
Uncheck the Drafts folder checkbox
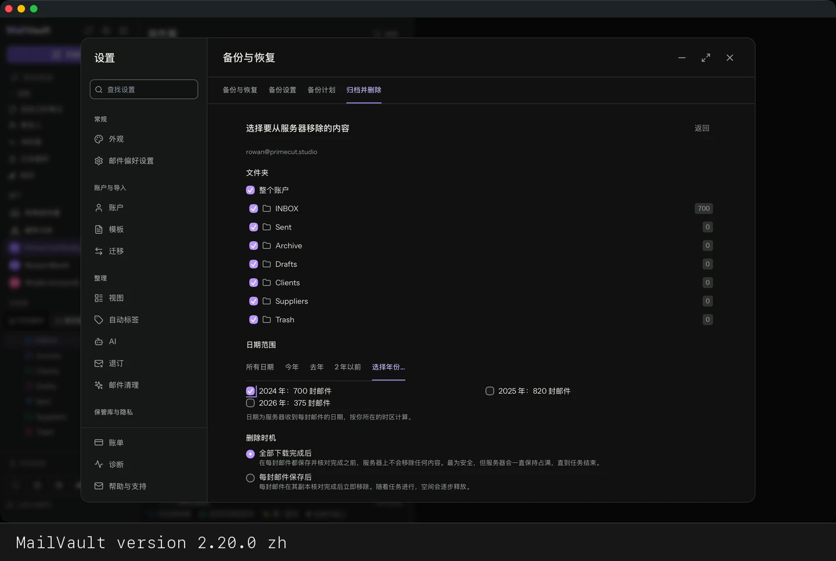254,264
